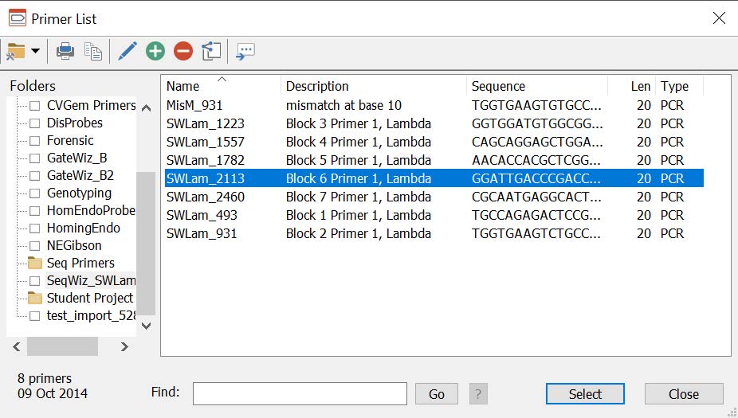This screenshot has width=738, height=418.
Task: Expand the folder tools dropdown arrow
Action: click(x=35, y=51)
